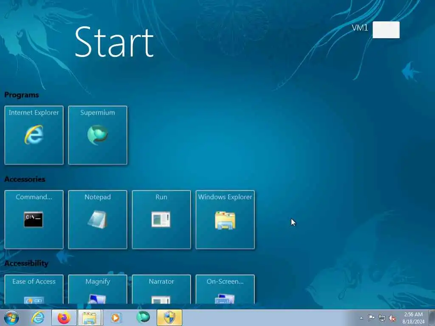Click the Windows Start orb
Image resolution: width=435 pixels, height=326 pixels.
pyautogui.click(x=11, y=318)
